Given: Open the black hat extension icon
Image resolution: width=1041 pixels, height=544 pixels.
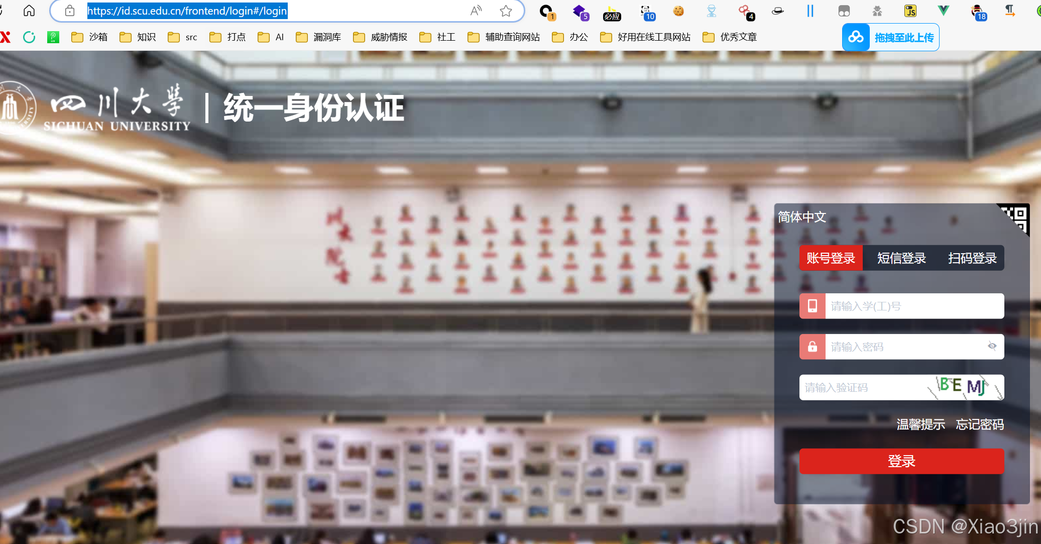Looking at the screenshot, I should pos(778,11).
